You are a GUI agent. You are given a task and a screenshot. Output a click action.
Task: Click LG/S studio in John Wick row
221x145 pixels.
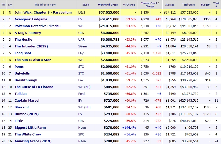point(82,12)
